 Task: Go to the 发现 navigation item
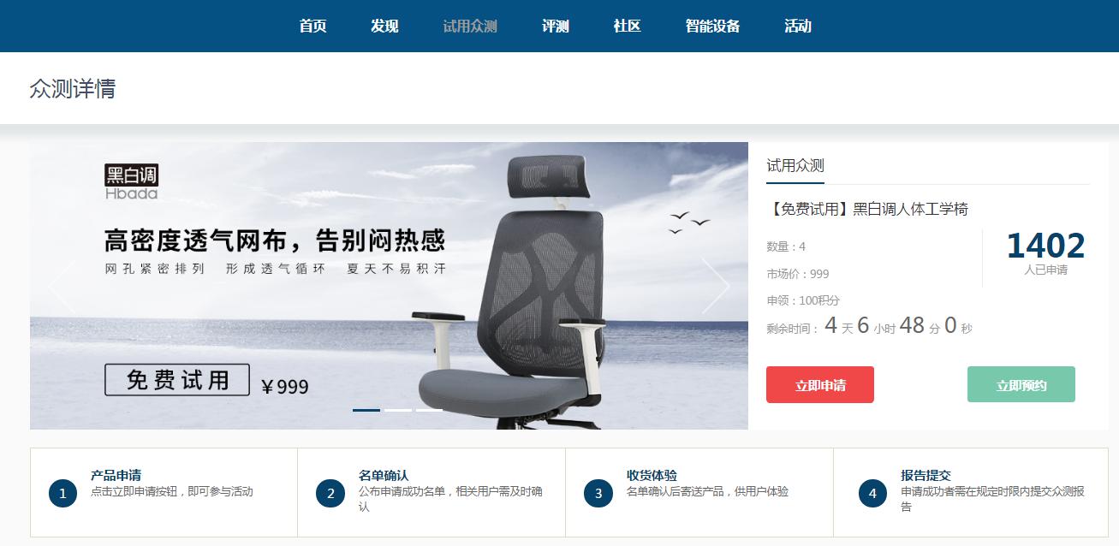(384, 26)
